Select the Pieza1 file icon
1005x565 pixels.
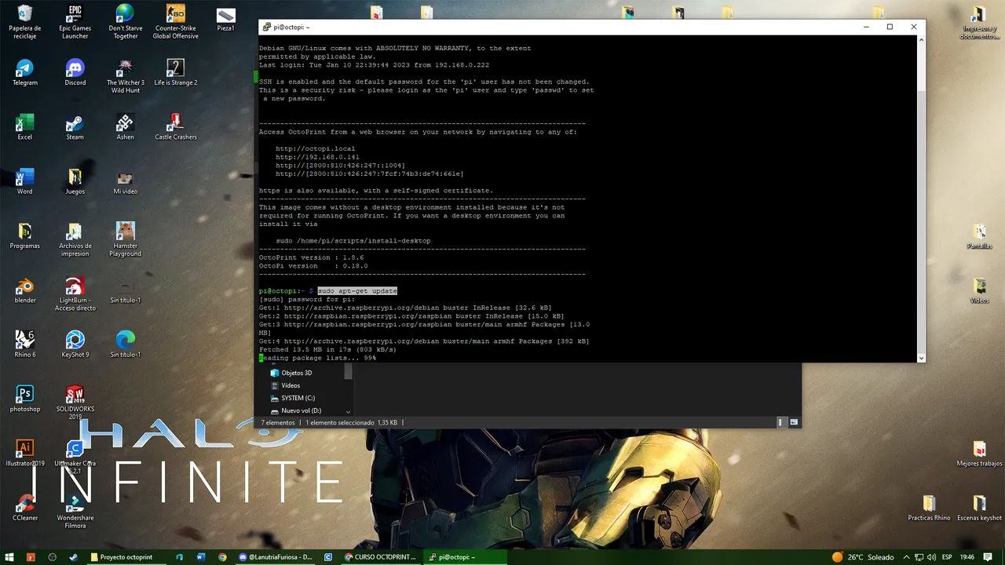pyautogui.click(x=225, y=19)
